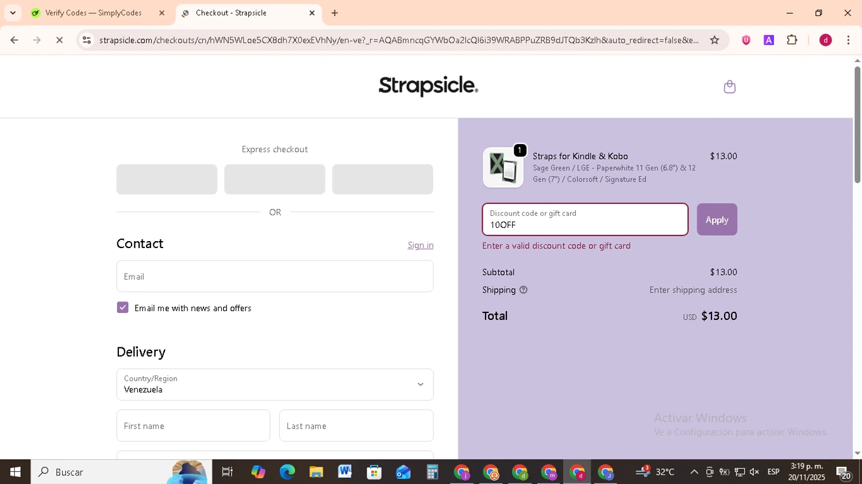
Task: Close the Verify Codes tab
Action: pos(161,13)
